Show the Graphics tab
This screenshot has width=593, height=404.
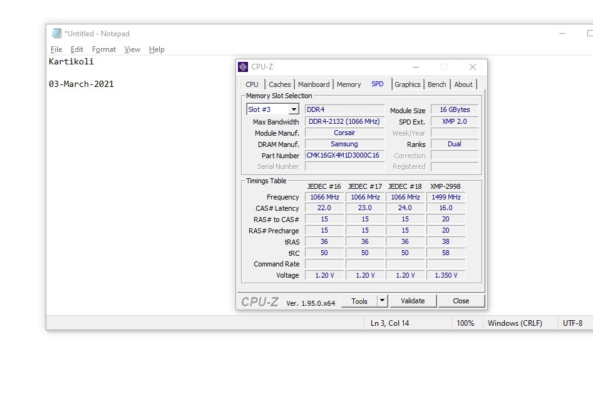[408, 84]
